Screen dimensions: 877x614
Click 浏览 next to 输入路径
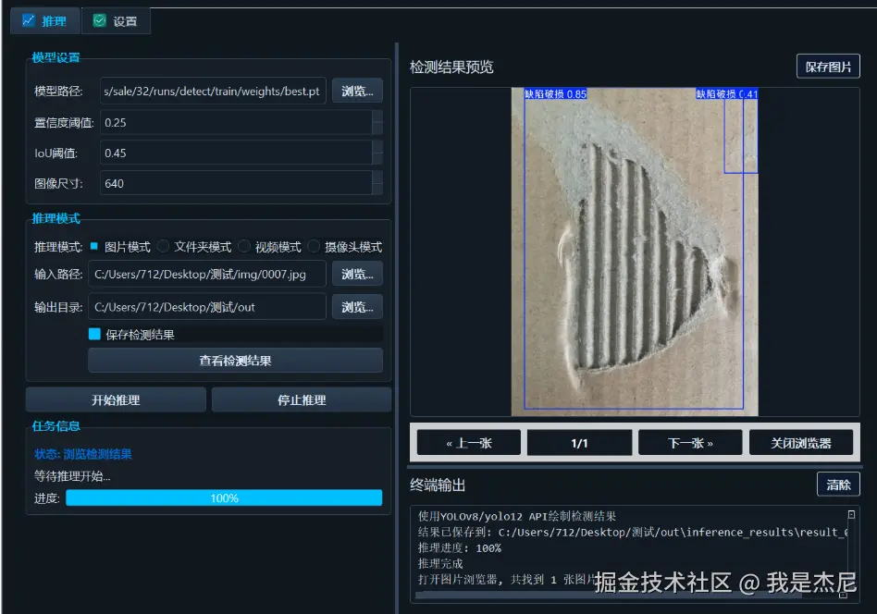[357, 274]
